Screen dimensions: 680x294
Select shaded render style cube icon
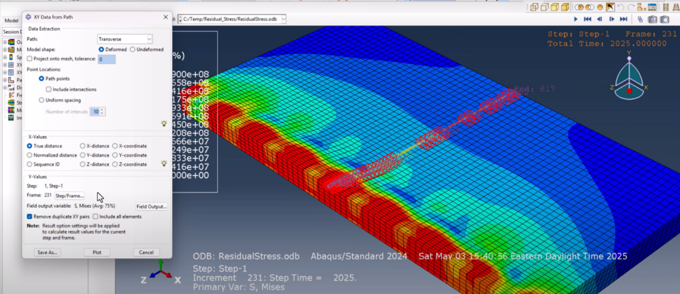pyautogui.click(x=566, y=7)
